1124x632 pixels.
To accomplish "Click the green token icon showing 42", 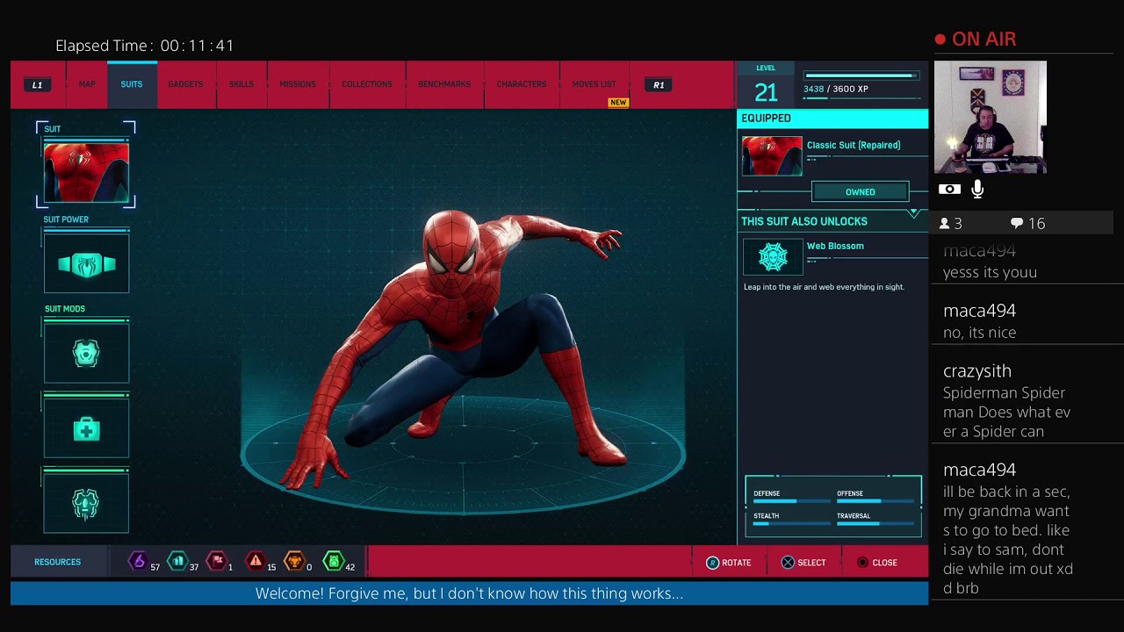I will tap(334, 562).
